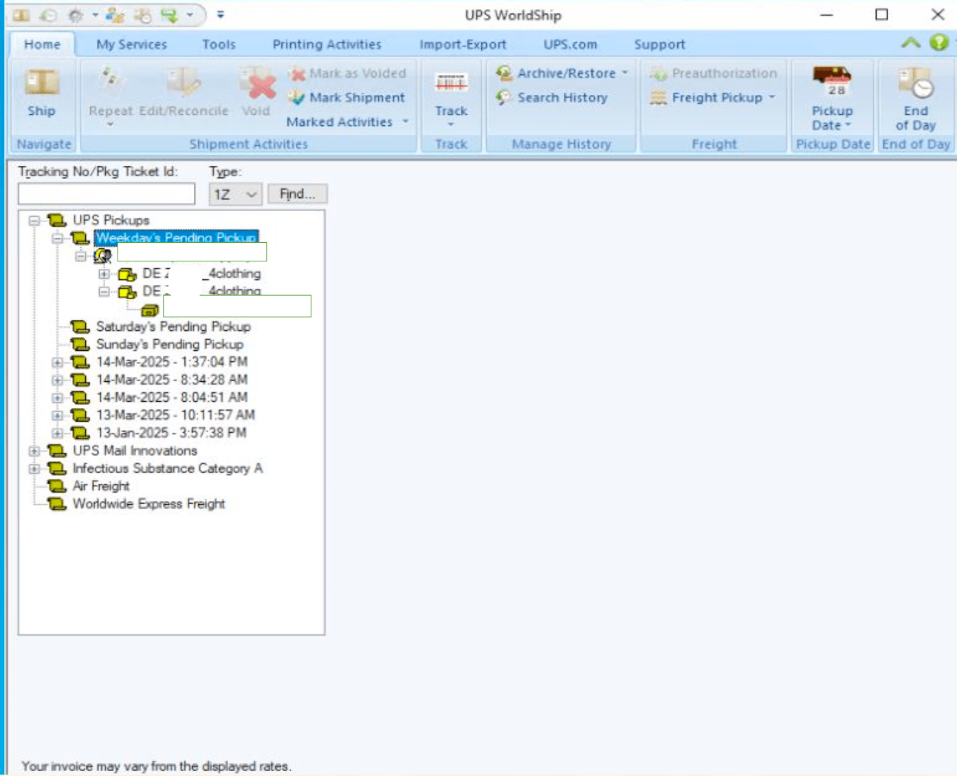Click the Mark Shipment checkmark icon
957x776 pixels.
[297, 98]
